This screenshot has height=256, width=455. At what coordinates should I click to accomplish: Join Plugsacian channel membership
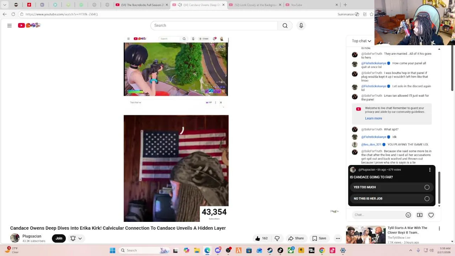59,238
